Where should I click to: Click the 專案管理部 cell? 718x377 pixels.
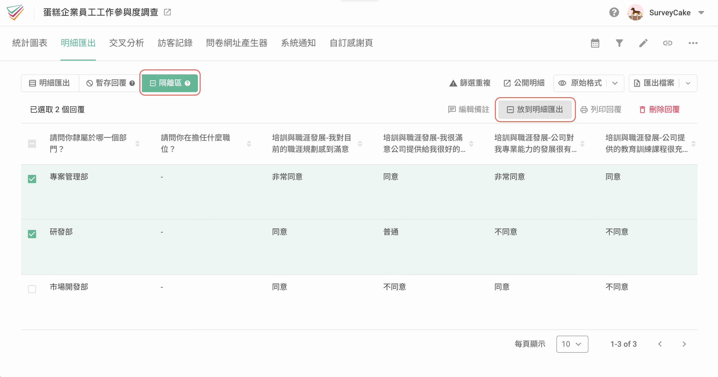click(69, 177)
